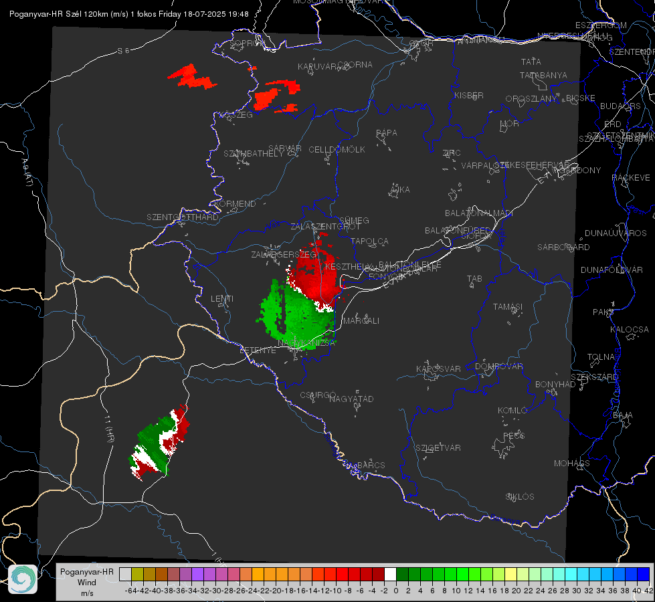Click the orange-red echo northeast of Koszeg
655x602 pixels.
click(x=276, y=96)
